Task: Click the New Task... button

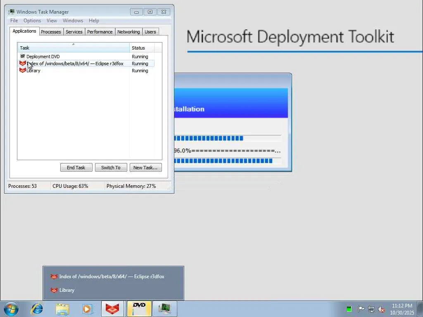Action: click(x=145, y=168)
